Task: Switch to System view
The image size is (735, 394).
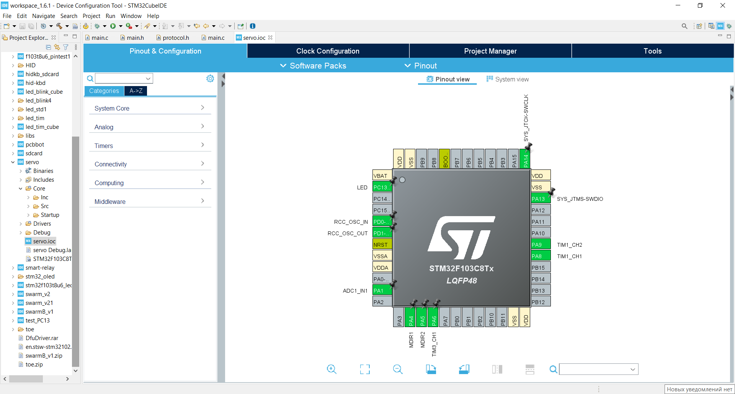Action: pos(507,79)
